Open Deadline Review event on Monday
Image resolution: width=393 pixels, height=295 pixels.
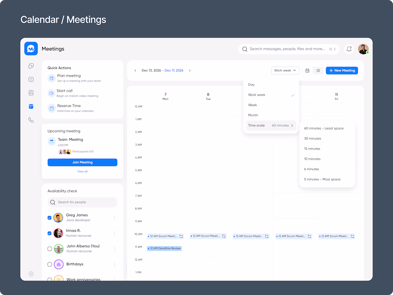click(164, 249)
